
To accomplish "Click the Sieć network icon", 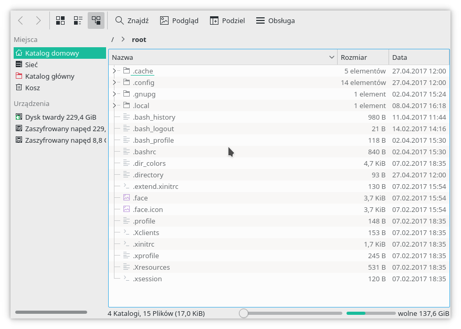I will coord(19,65).
